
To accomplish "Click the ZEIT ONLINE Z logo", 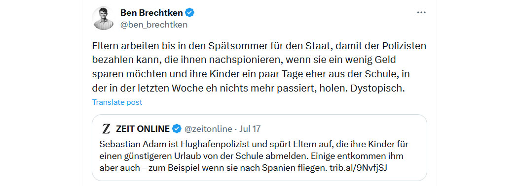I will 106,129.
